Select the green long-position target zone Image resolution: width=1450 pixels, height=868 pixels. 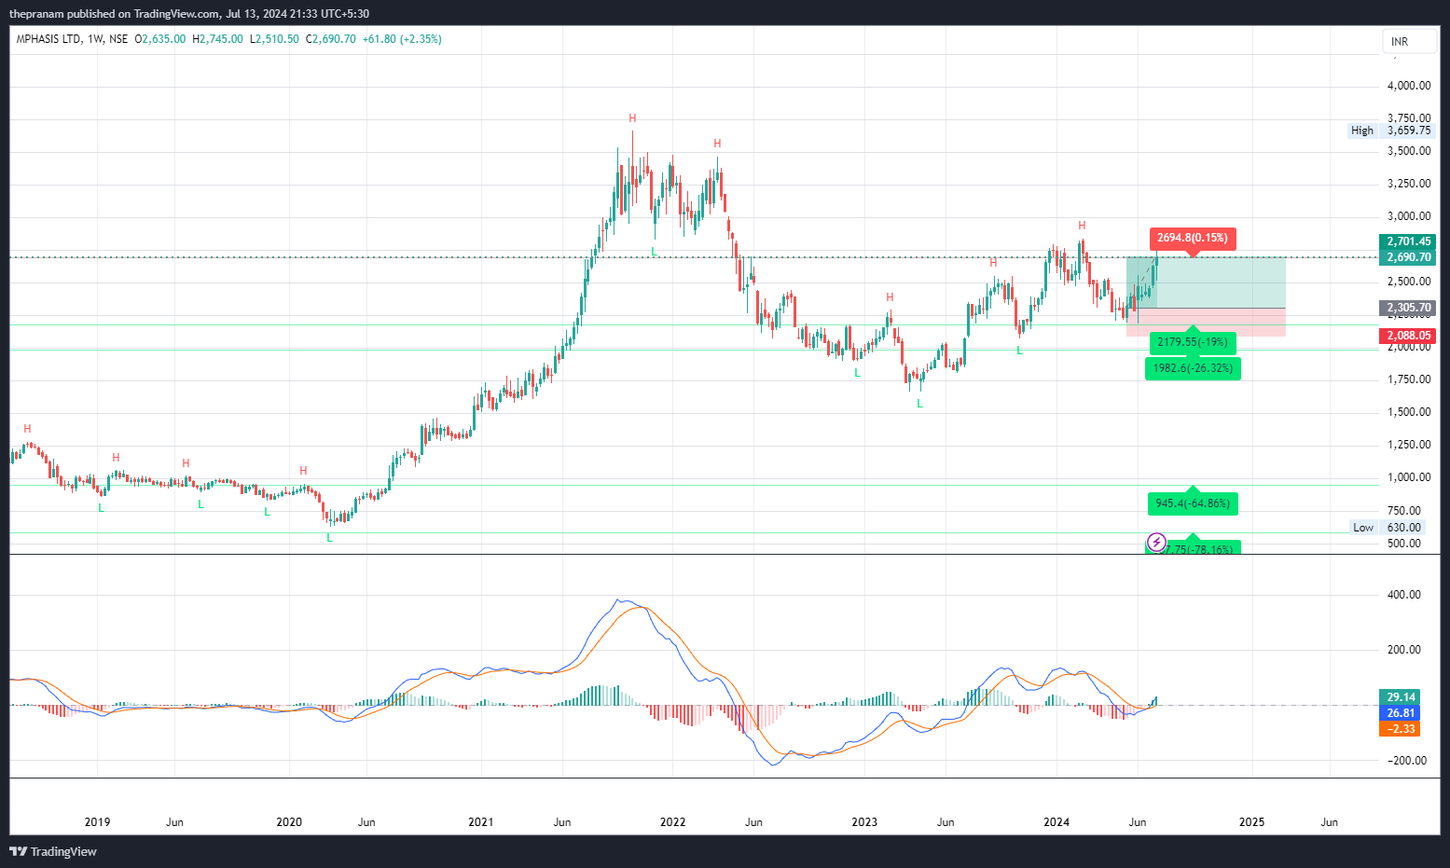click(1206, 282)
